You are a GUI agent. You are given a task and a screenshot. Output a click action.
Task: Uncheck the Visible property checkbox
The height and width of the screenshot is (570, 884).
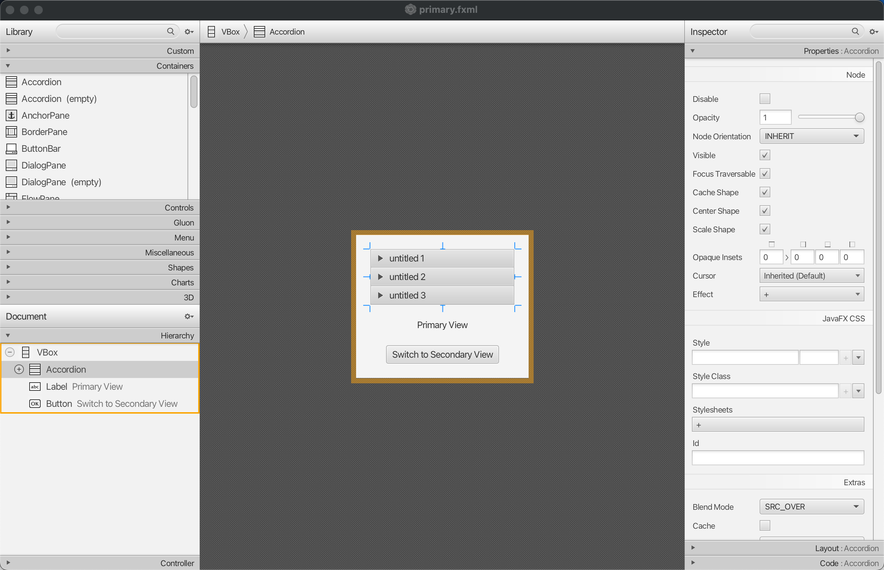point(764,155)
